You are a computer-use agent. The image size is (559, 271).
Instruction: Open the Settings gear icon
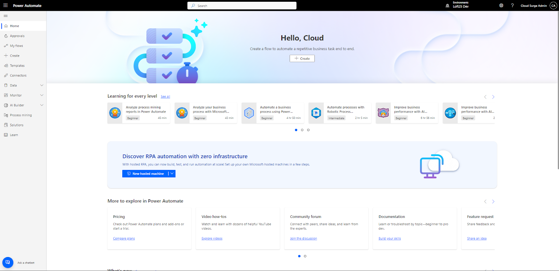[501, 6]
